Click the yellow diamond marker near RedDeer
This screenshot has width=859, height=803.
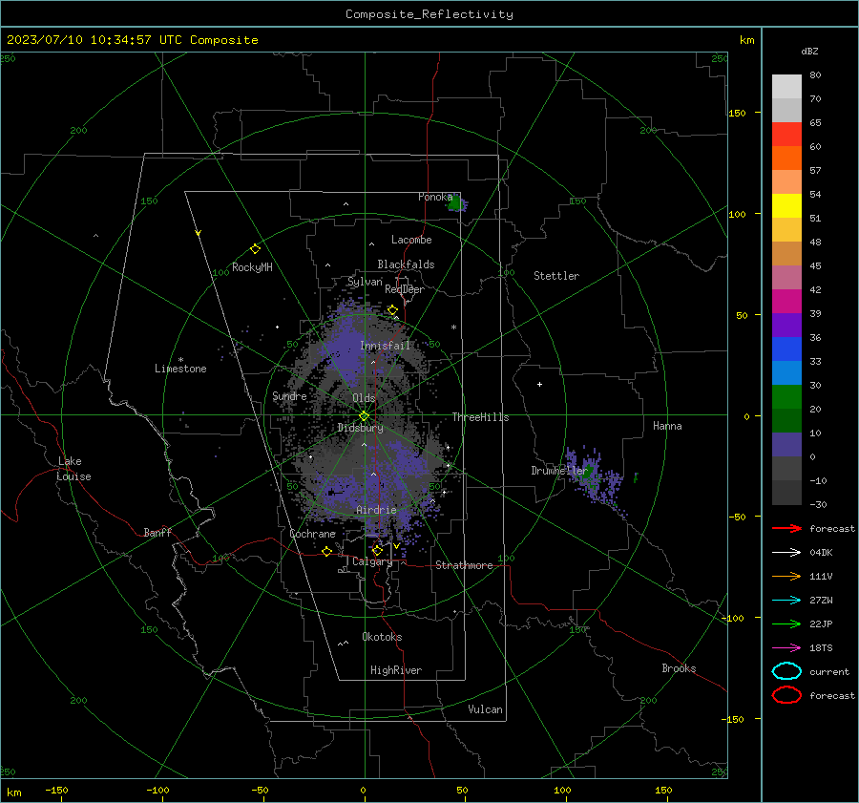pyautogui.click(x=392, y=310)
